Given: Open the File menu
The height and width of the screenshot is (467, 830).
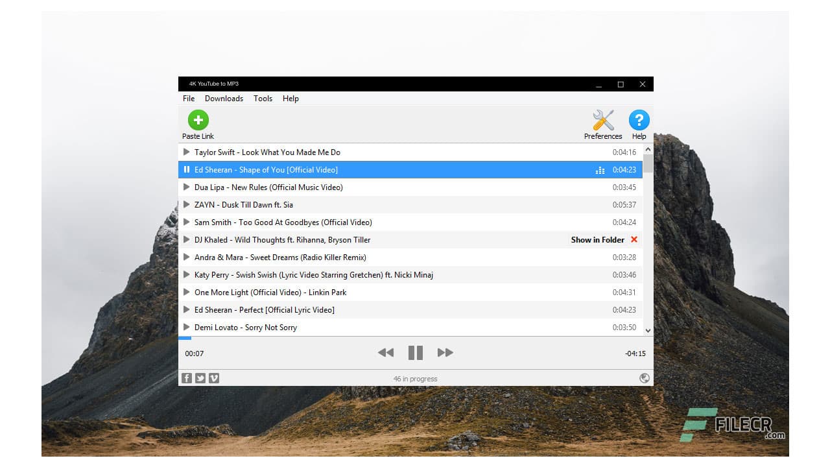Looking at the screenshot, I should coord(188,98).
